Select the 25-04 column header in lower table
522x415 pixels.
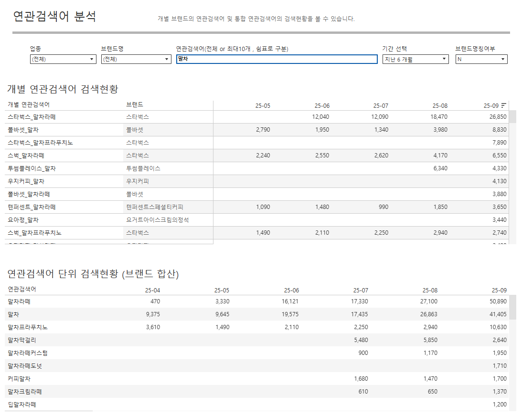(x=152, y=290)
